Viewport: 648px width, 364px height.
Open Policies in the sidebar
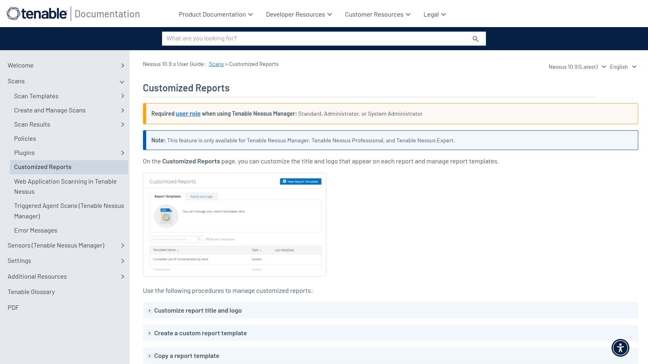pyautogui.click(x=25, y=138)
